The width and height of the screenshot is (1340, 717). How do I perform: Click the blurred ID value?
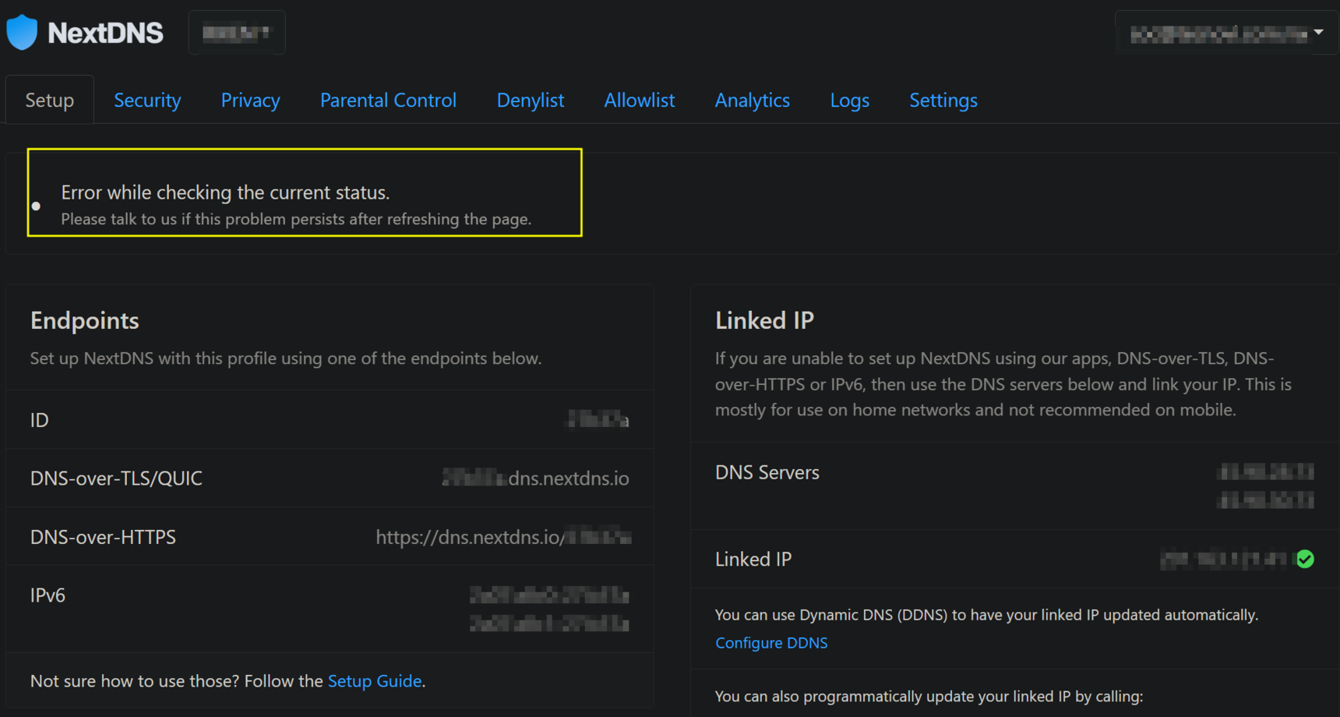point(597,419)
